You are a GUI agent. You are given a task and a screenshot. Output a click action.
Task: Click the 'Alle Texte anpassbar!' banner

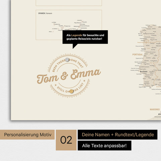[105, 146]
